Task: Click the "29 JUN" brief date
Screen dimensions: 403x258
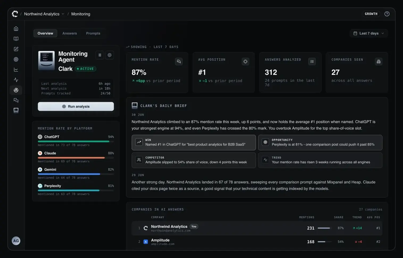Action: pos(138,175)
